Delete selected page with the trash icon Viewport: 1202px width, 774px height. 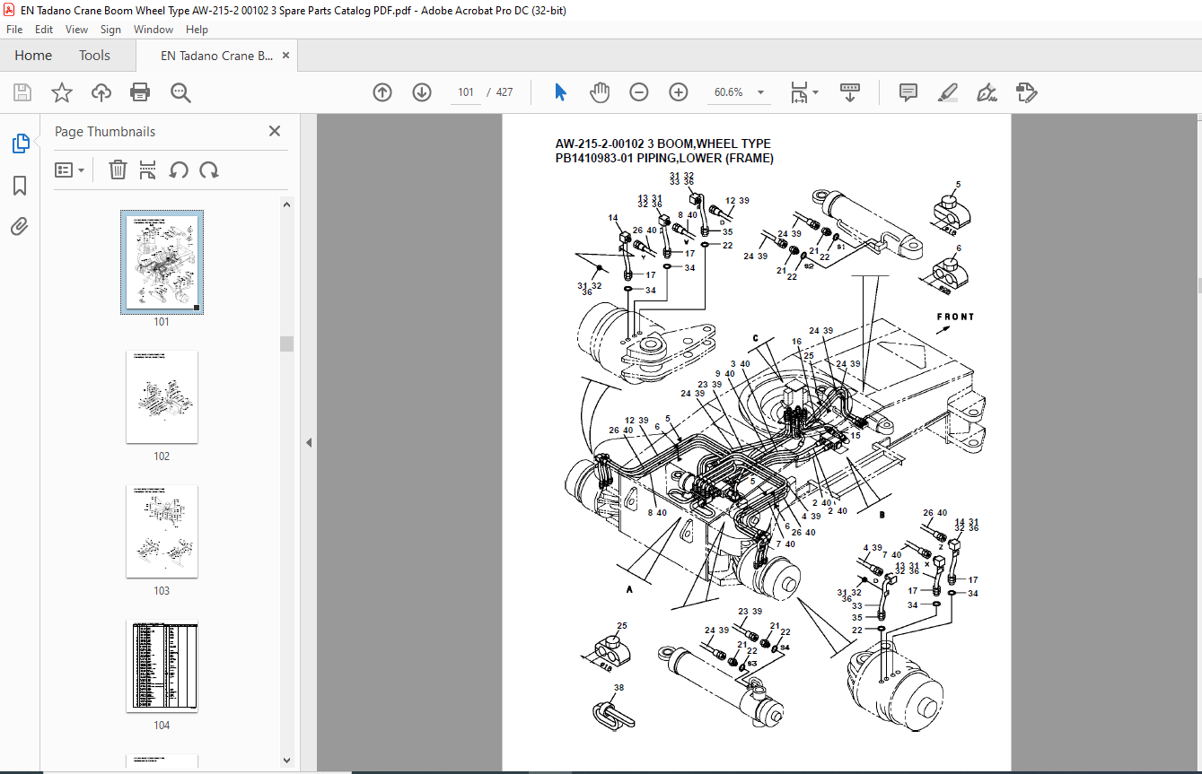point(118,170)
